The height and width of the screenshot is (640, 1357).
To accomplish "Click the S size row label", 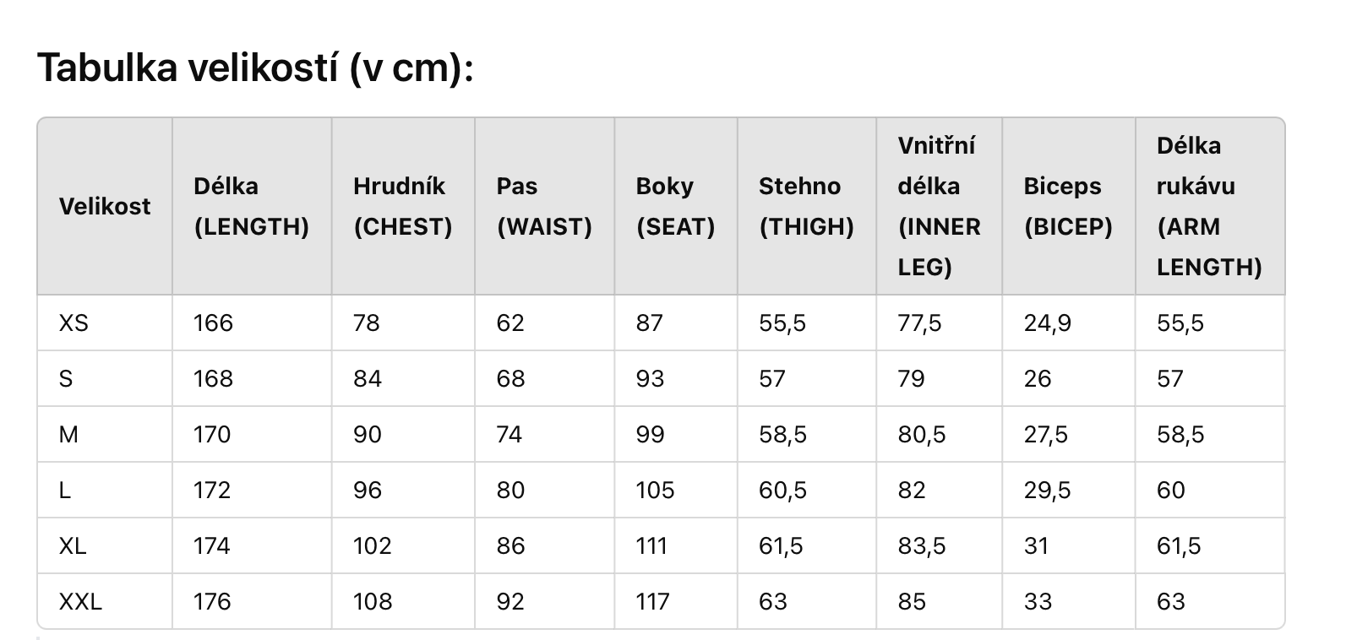I will (66, 378).
